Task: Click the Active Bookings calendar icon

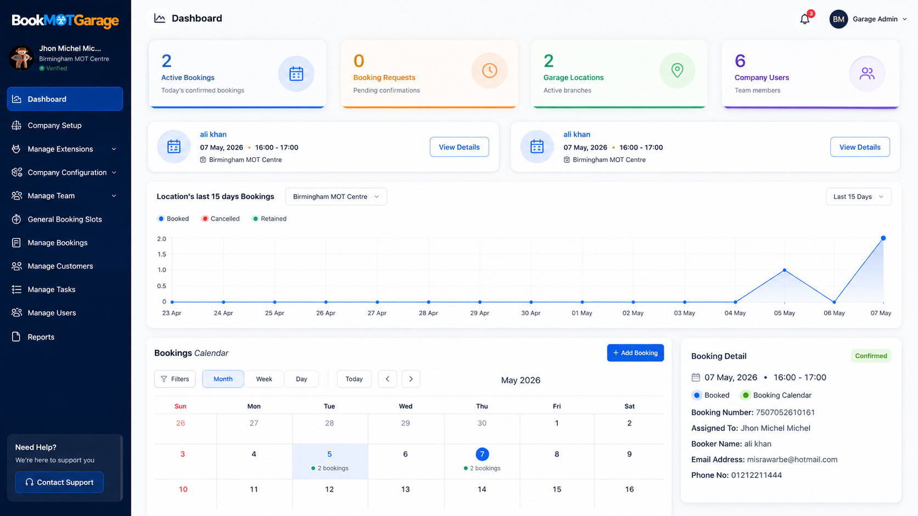Action: click(296, 73)
